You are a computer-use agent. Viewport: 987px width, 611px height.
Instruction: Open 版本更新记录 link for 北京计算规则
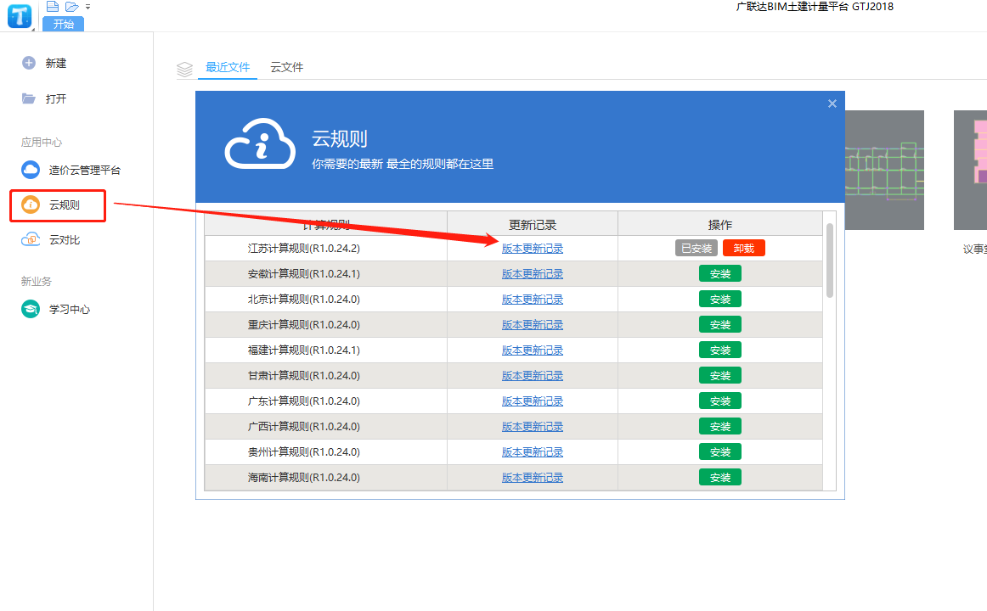click(x=533, y=300)
